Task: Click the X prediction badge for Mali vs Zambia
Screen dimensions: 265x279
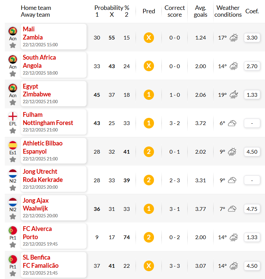Action: [x=149, y=37]
